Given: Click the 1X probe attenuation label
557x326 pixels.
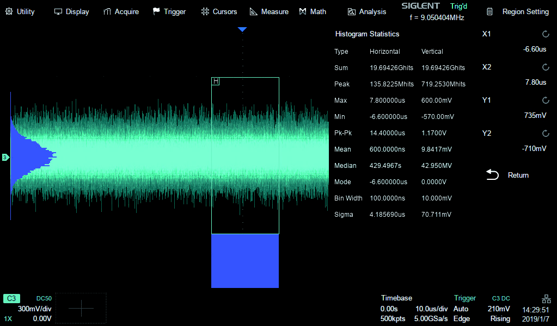Looking at the screenshot, I should coord(8,319).
